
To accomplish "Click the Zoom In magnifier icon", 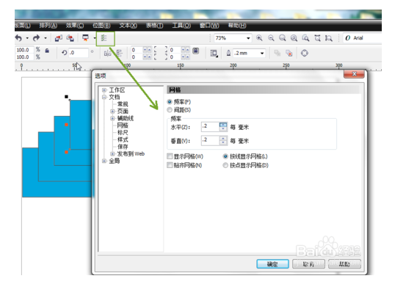I will click(259, 38).
